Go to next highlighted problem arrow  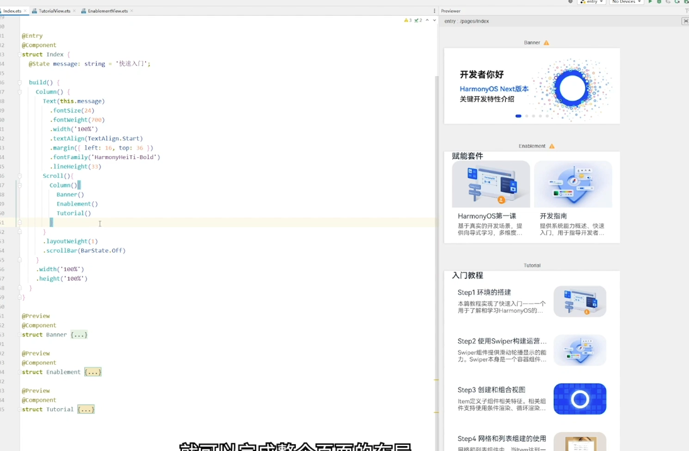435,20
